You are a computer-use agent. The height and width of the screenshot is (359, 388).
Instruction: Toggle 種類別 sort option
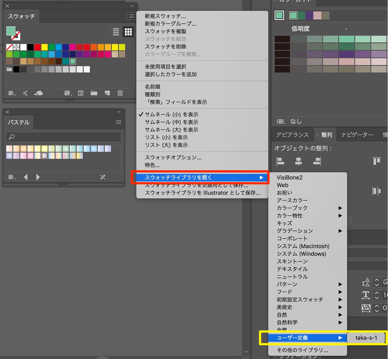coord(202,94)
